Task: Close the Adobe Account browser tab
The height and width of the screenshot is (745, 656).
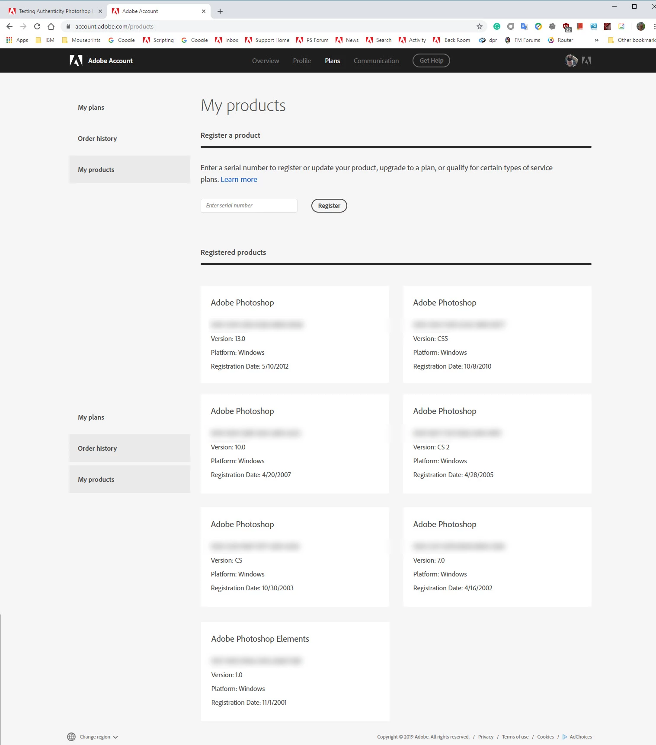Action: click(204, 11)
